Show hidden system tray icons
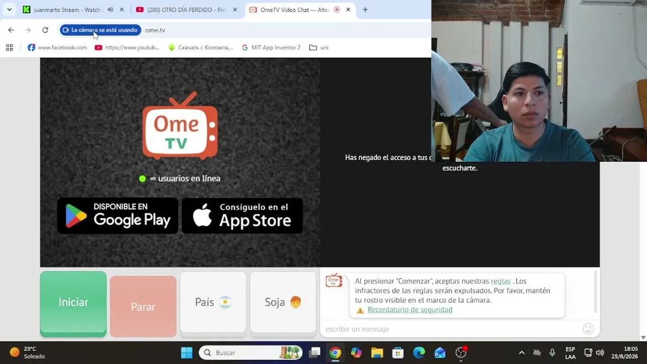 coord(522,353)
